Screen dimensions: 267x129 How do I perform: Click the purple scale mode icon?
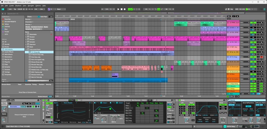[48, 9]
